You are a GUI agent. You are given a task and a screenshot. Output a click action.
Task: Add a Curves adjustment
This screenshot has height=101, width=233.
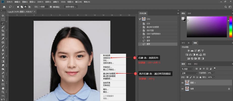pos(195,51)
